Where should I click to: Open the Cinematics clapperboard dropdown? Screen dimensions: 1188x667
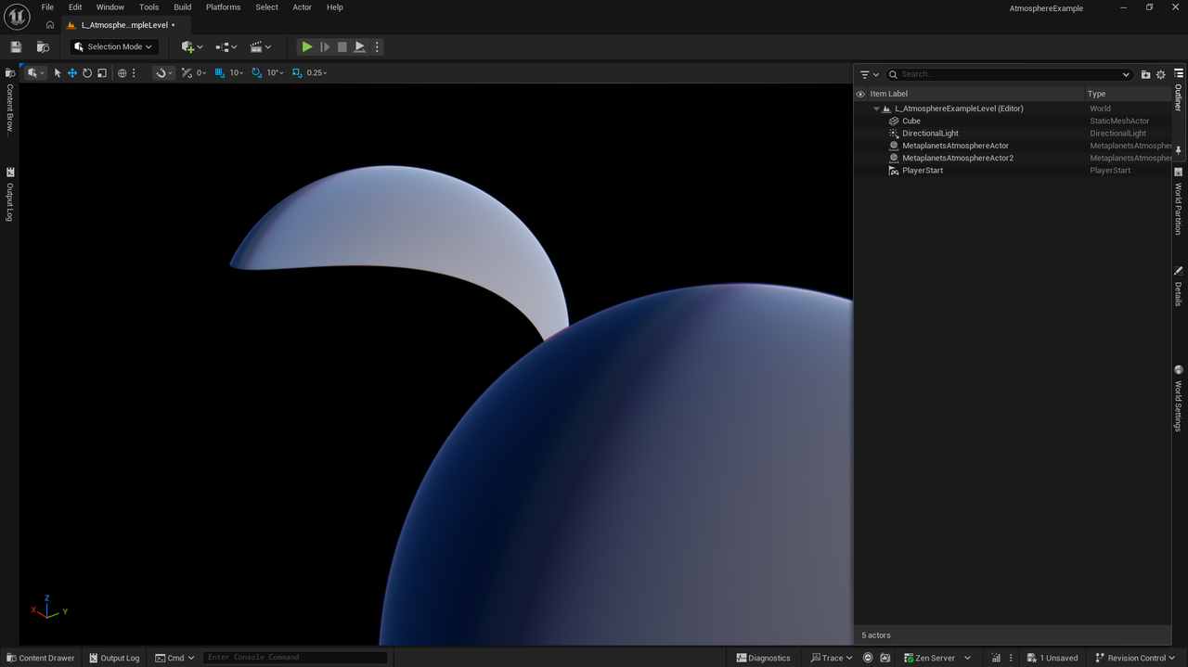260,46
